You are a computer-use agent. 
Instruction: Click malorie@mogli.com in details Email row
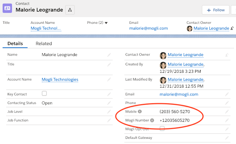click(179, 94)
